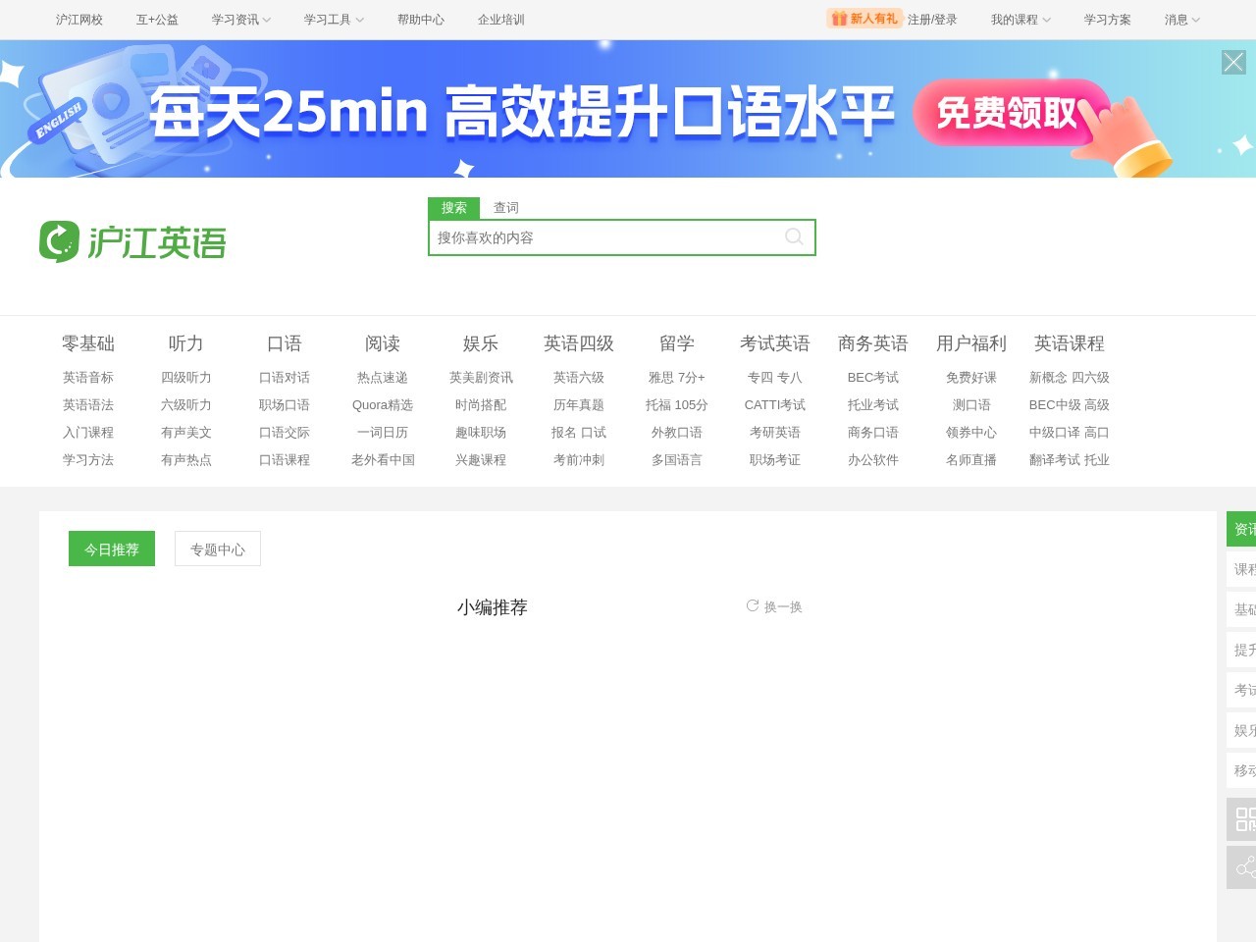
Task: Open the QR code sidebar icon
Action: tap(1244, 819)
